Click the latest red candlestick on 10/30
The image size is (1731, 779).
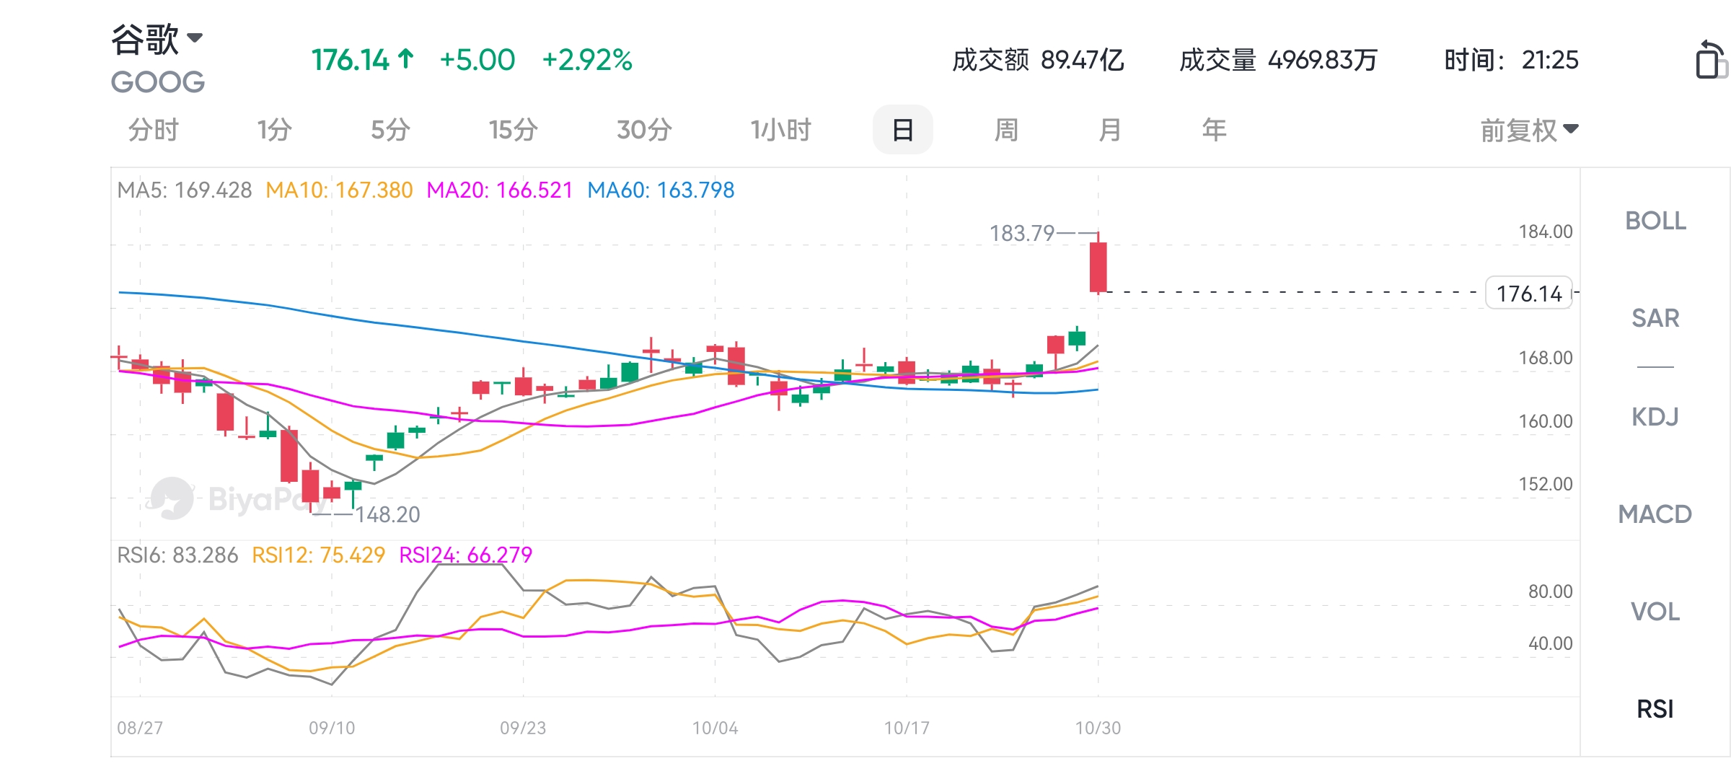pos(1098,266)
